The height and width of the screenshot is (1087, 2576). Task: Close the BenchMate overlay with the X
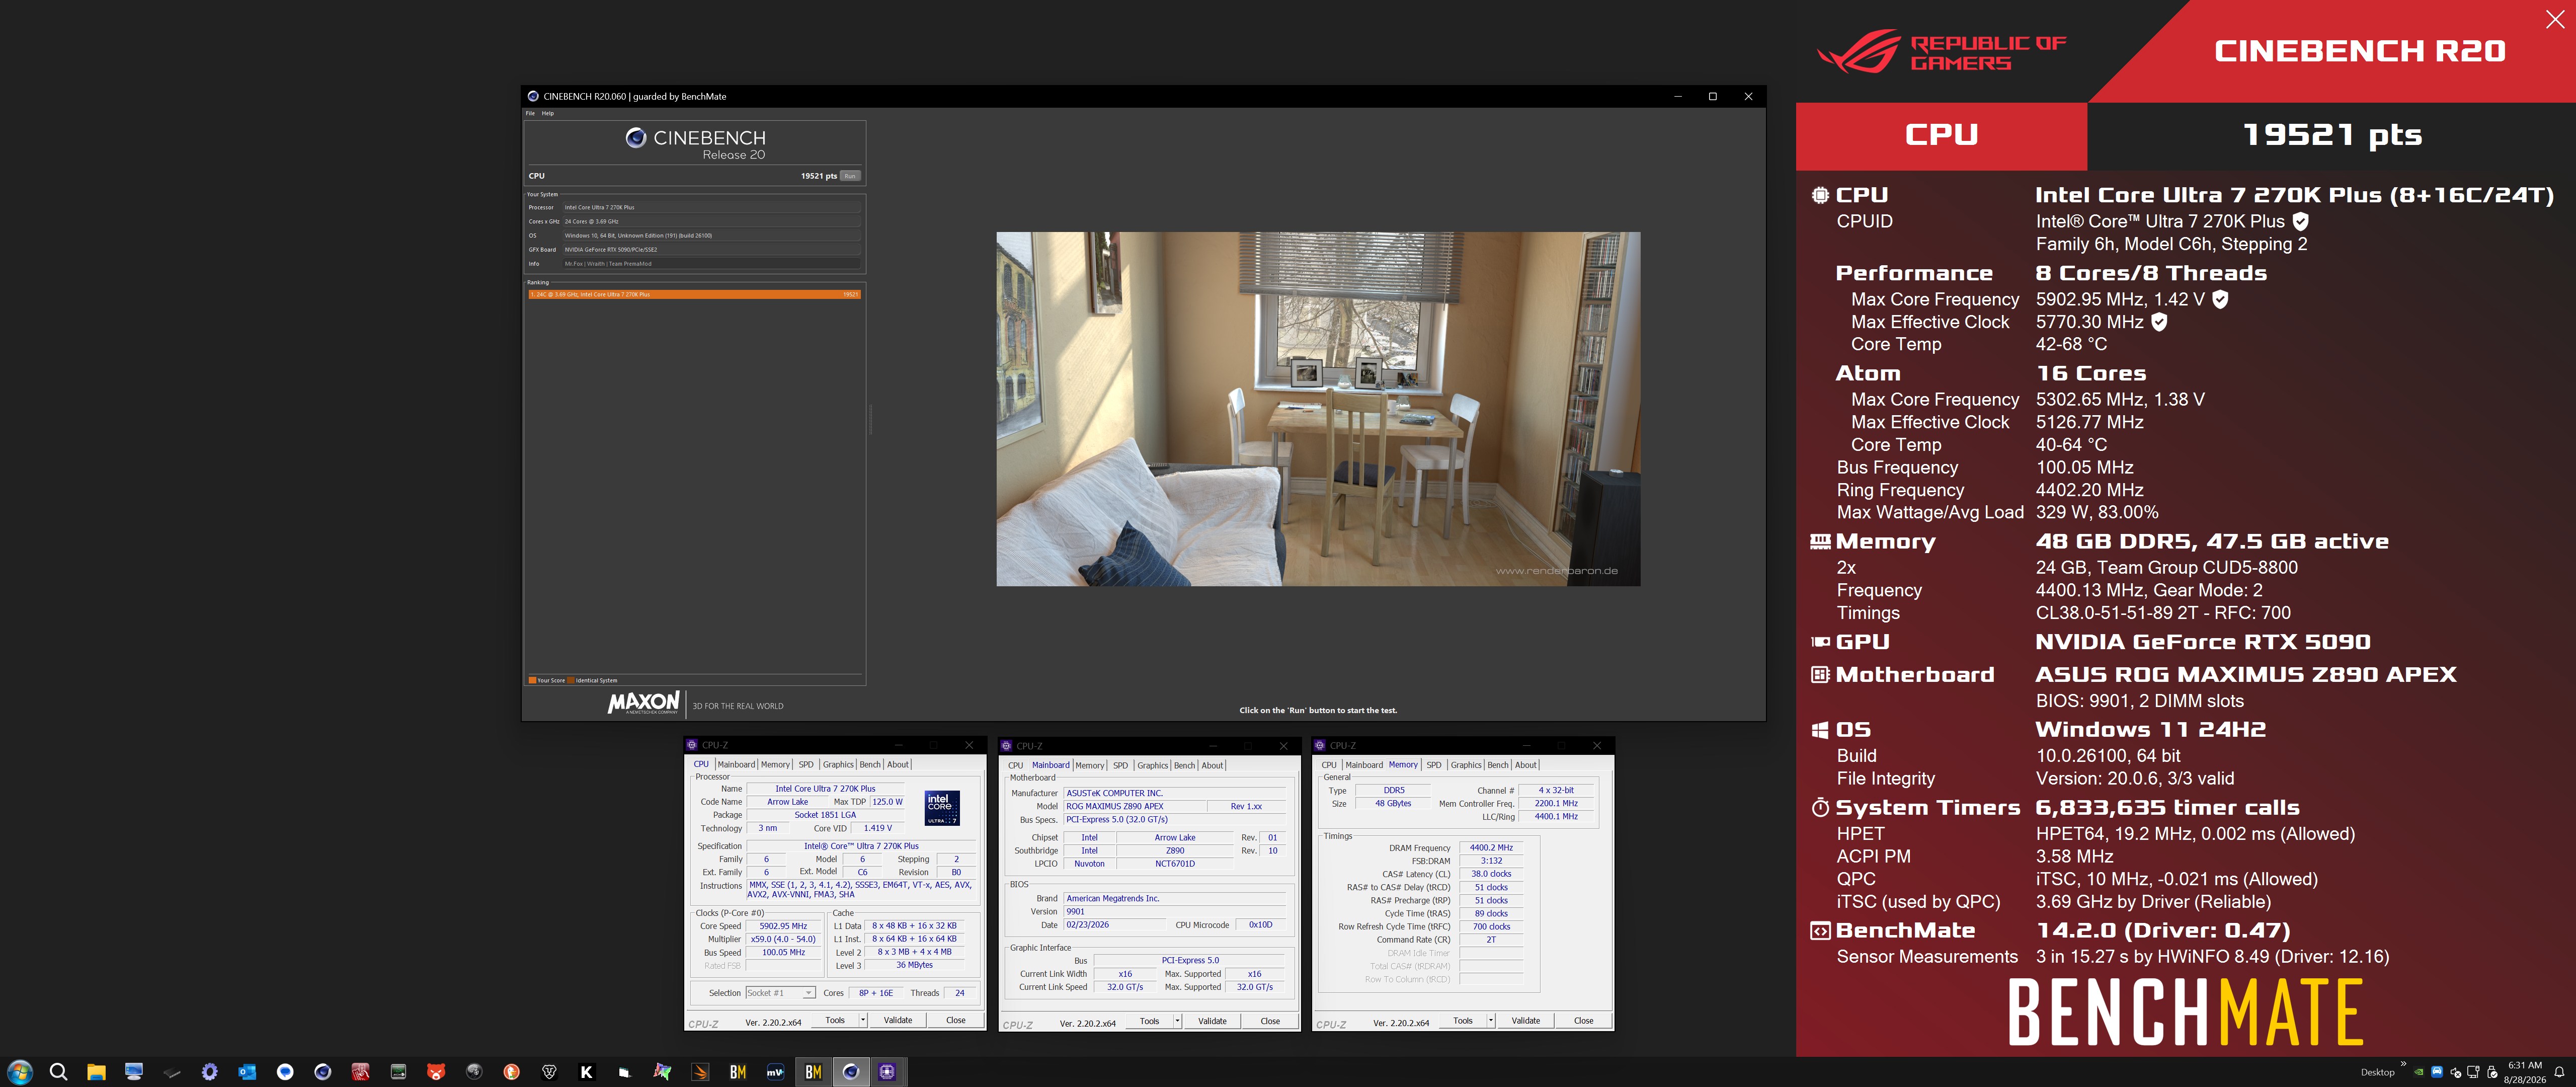click(x=2554, y=19)
